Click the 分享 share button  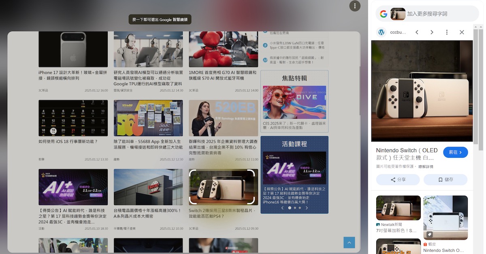[398, 180]
